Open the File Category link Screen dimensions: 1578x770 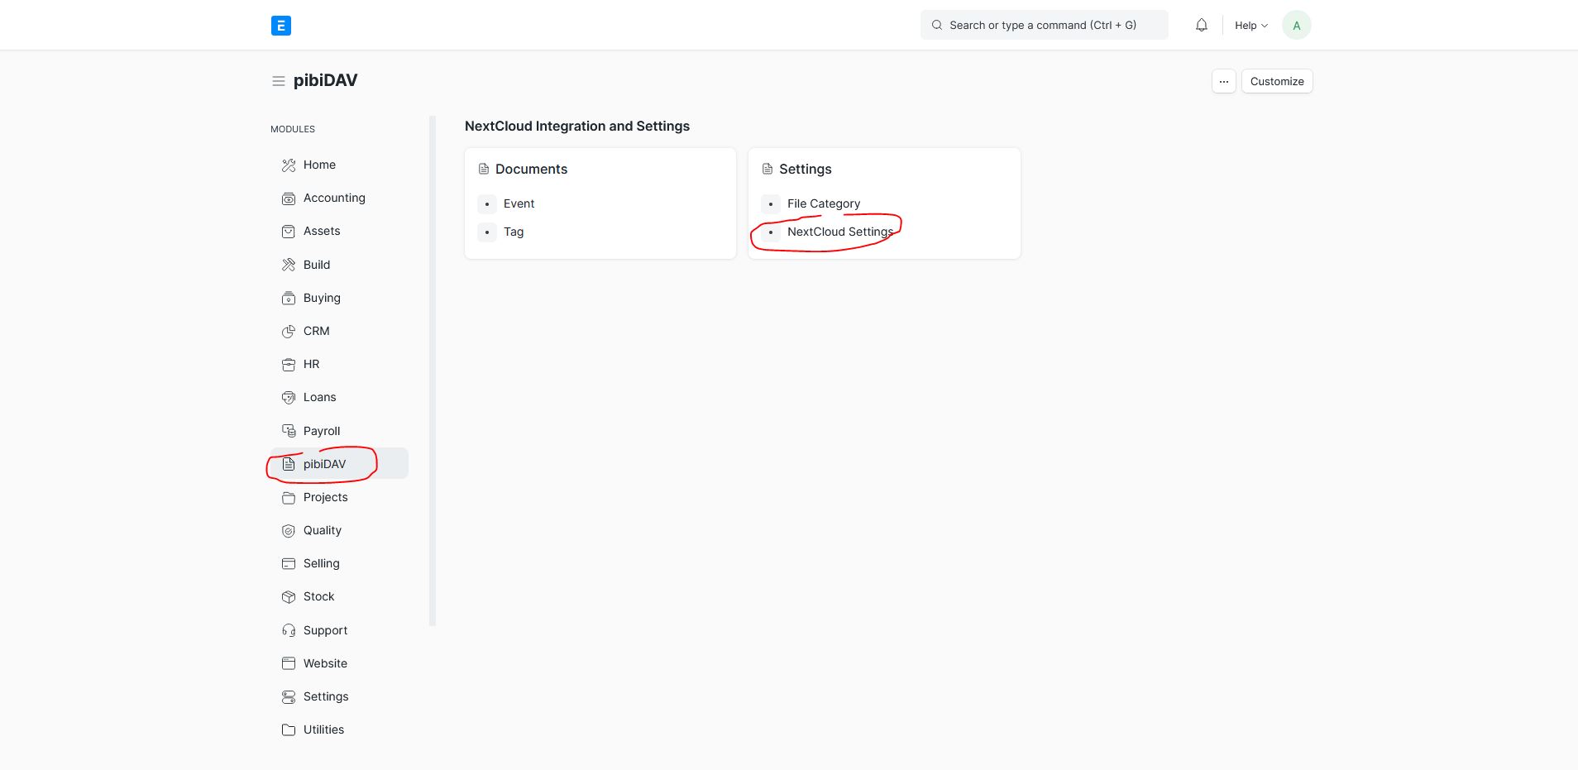pos(824,203)
